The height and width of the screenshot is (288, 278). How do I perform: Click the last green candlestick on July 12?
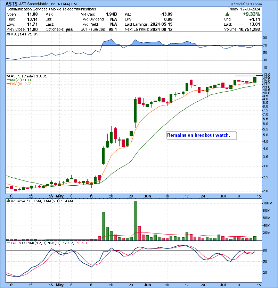[x=255, y=79]
